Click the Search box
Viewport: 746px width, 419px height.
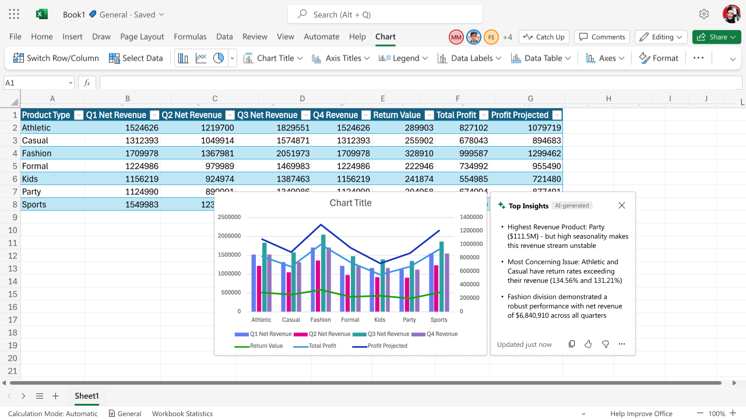pyautogui.click(x=385, y=15)
